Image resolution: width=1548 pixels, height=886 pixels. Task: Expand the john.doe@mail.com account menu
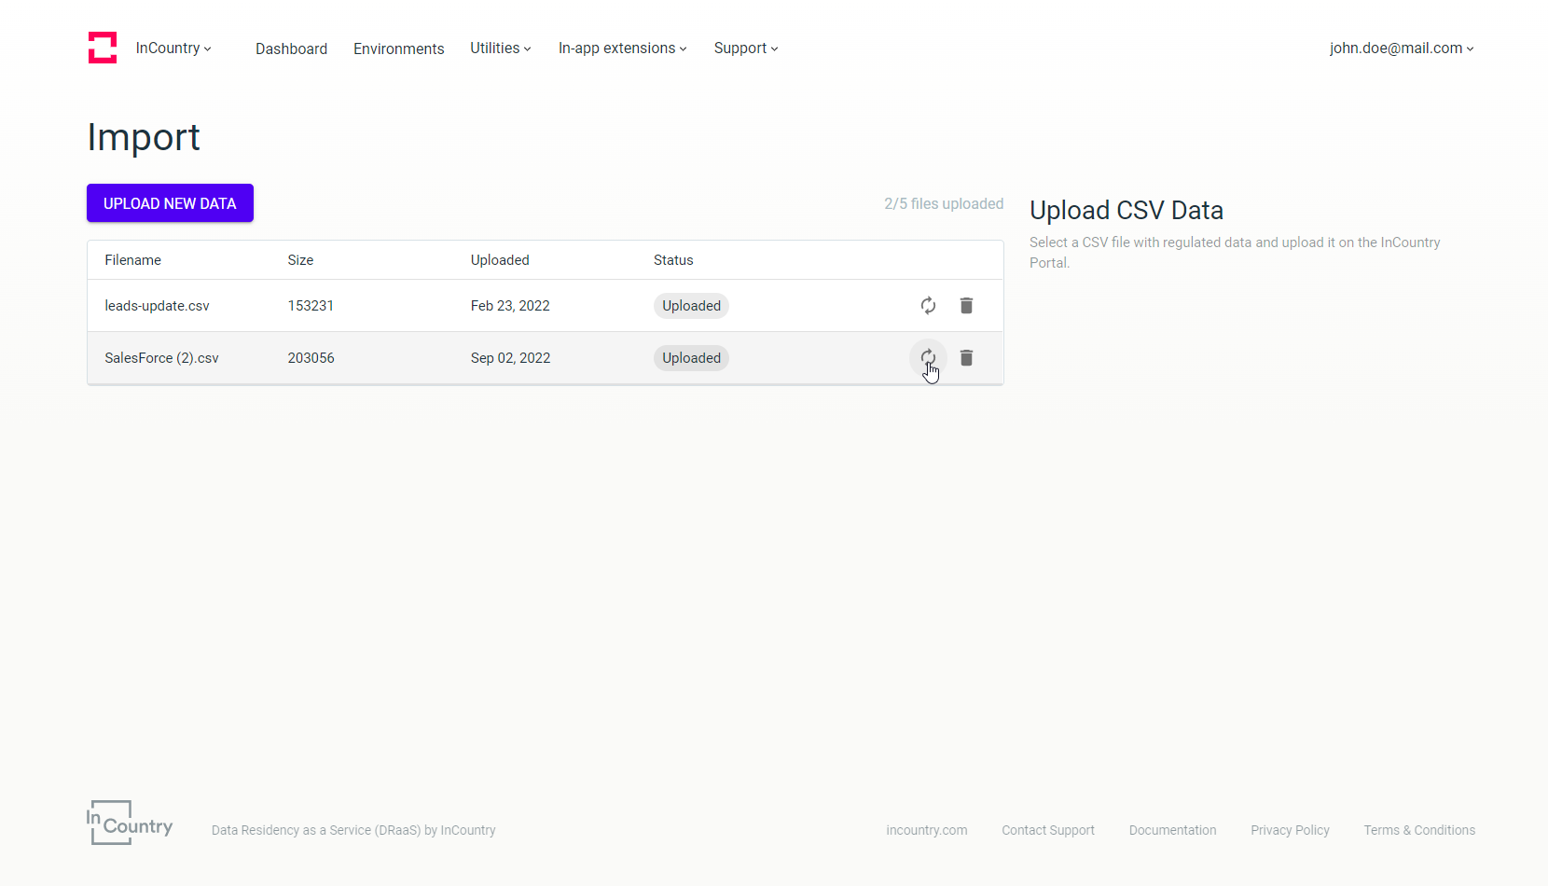(1402, 48)
